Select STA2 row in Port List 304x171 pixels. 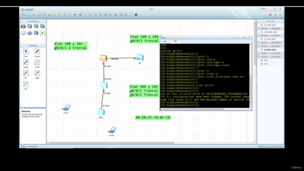tap(270, 64)
